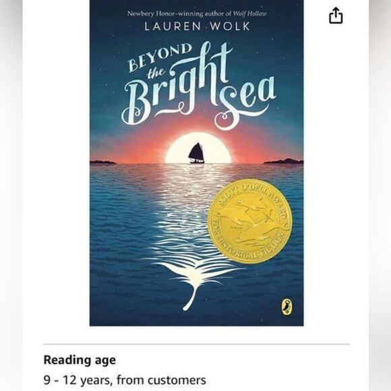Click the BEYOND word in the title
Screen dimensions: 391x391
160,57
